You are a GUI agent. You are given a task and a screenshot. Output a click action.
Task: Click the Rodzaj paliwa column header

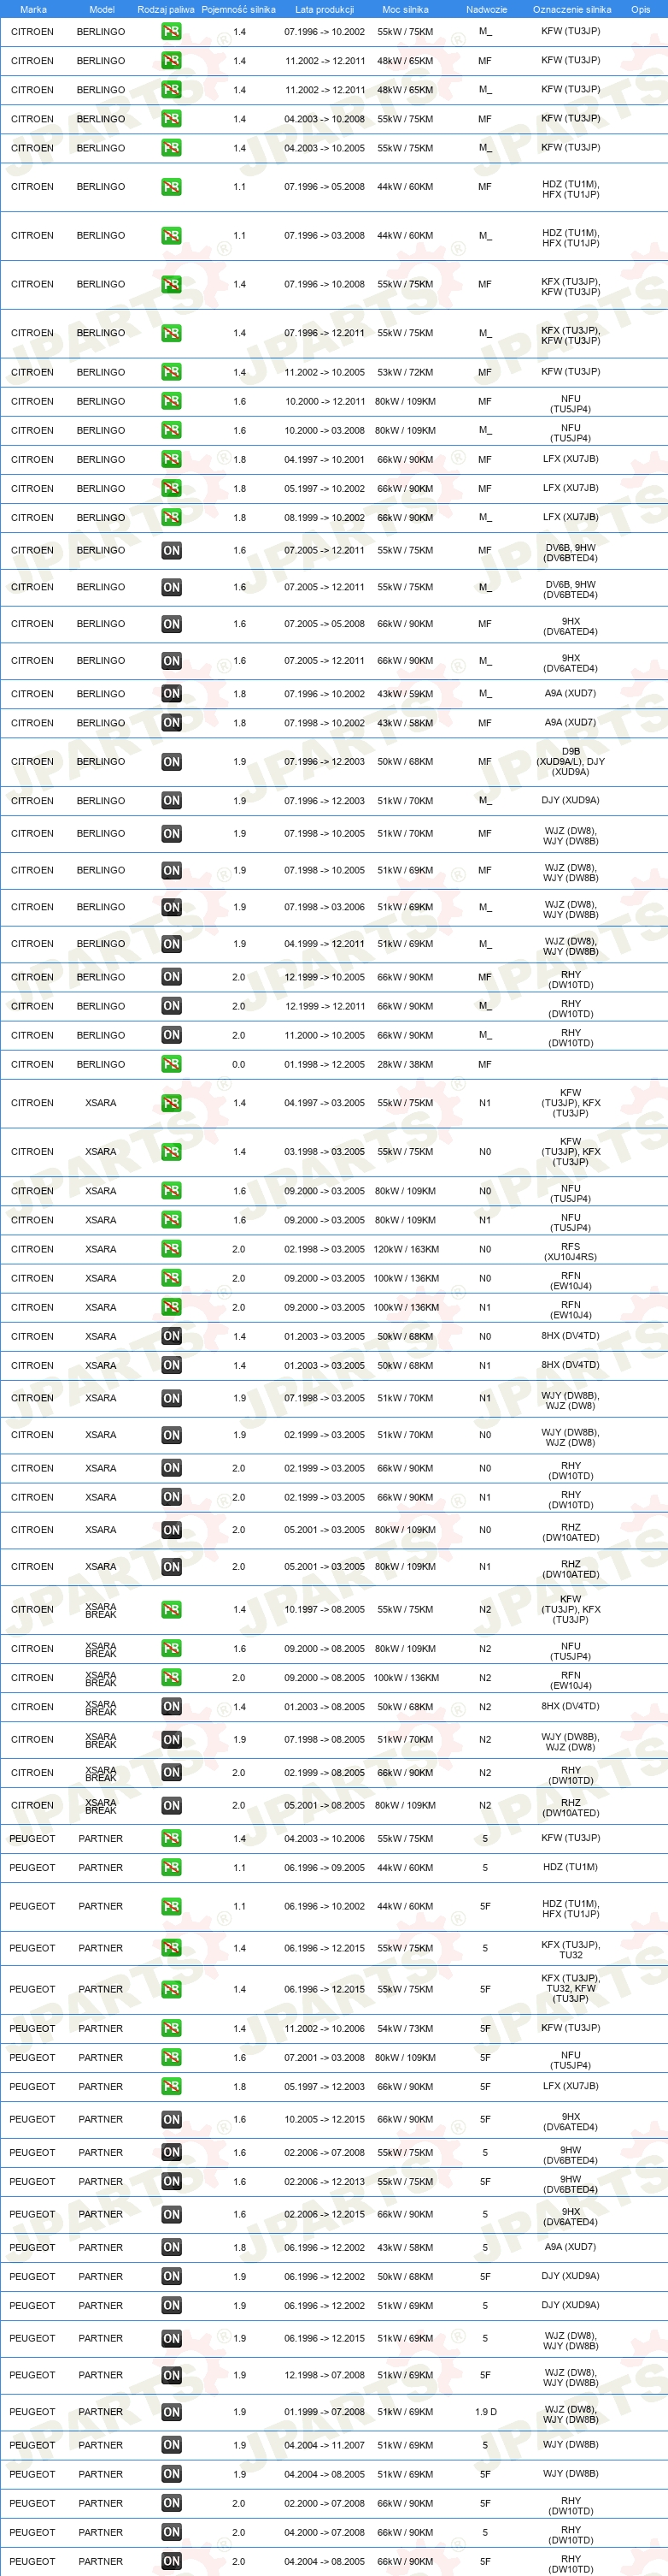[166, 9]
